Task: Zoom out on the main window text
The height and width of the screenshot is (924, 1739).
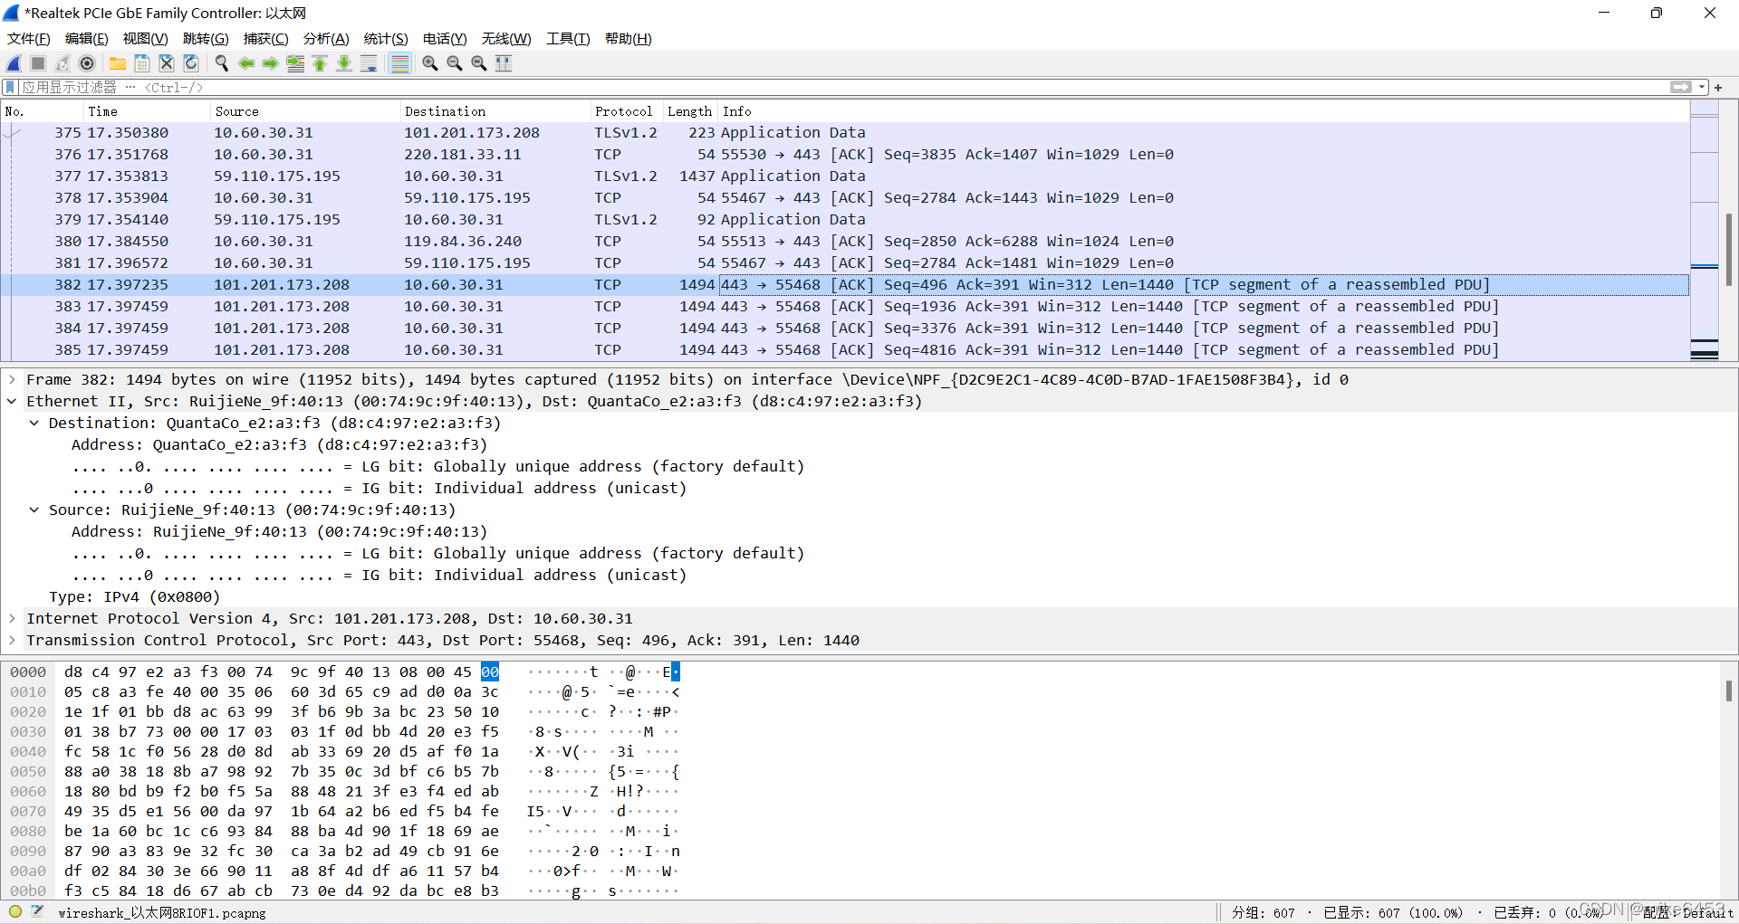Action: (x=455, y=63)
